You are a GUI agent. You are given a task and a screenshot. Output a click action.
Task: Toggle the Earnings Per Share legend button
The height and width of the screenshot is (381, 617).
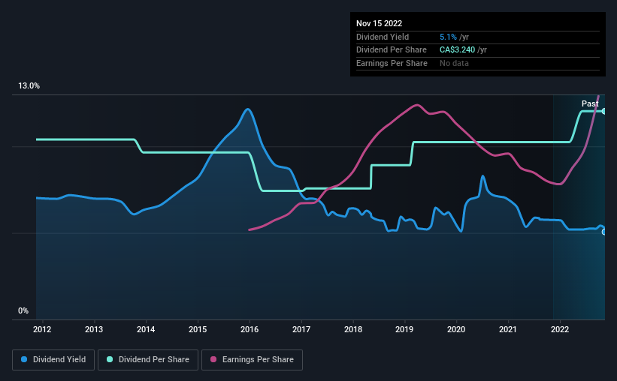pos(252,359)
